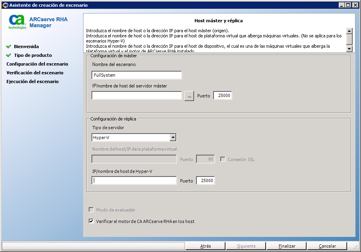Click the master server Puerto 25000 field
Viewport: 361px width, 252px height.
222,95
